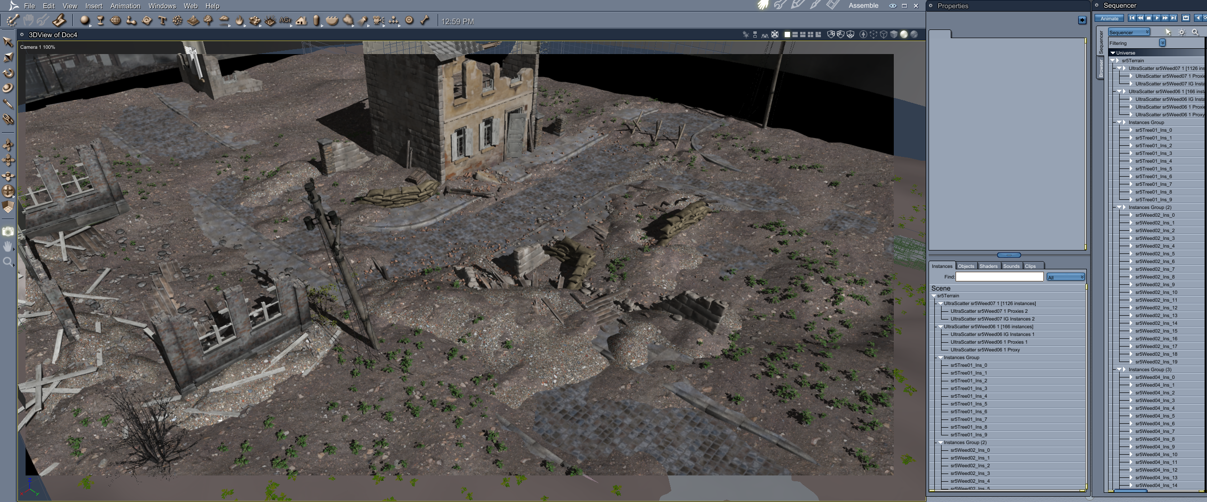Viewport: 1207px width, 502px height.
Task: Select the Scale tool in left toolbar
Action: coord(8,57)
